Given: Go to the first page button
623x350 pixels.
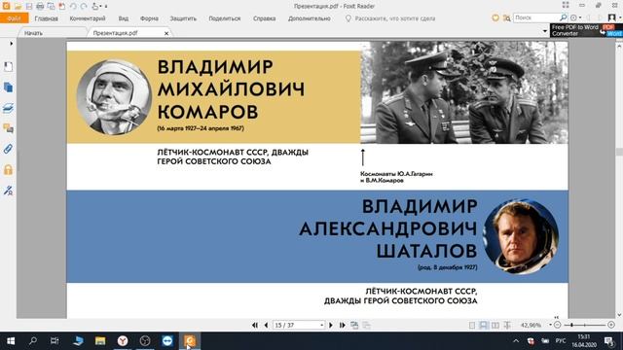Looking at the screenshot, I should [x=255, y=325].
